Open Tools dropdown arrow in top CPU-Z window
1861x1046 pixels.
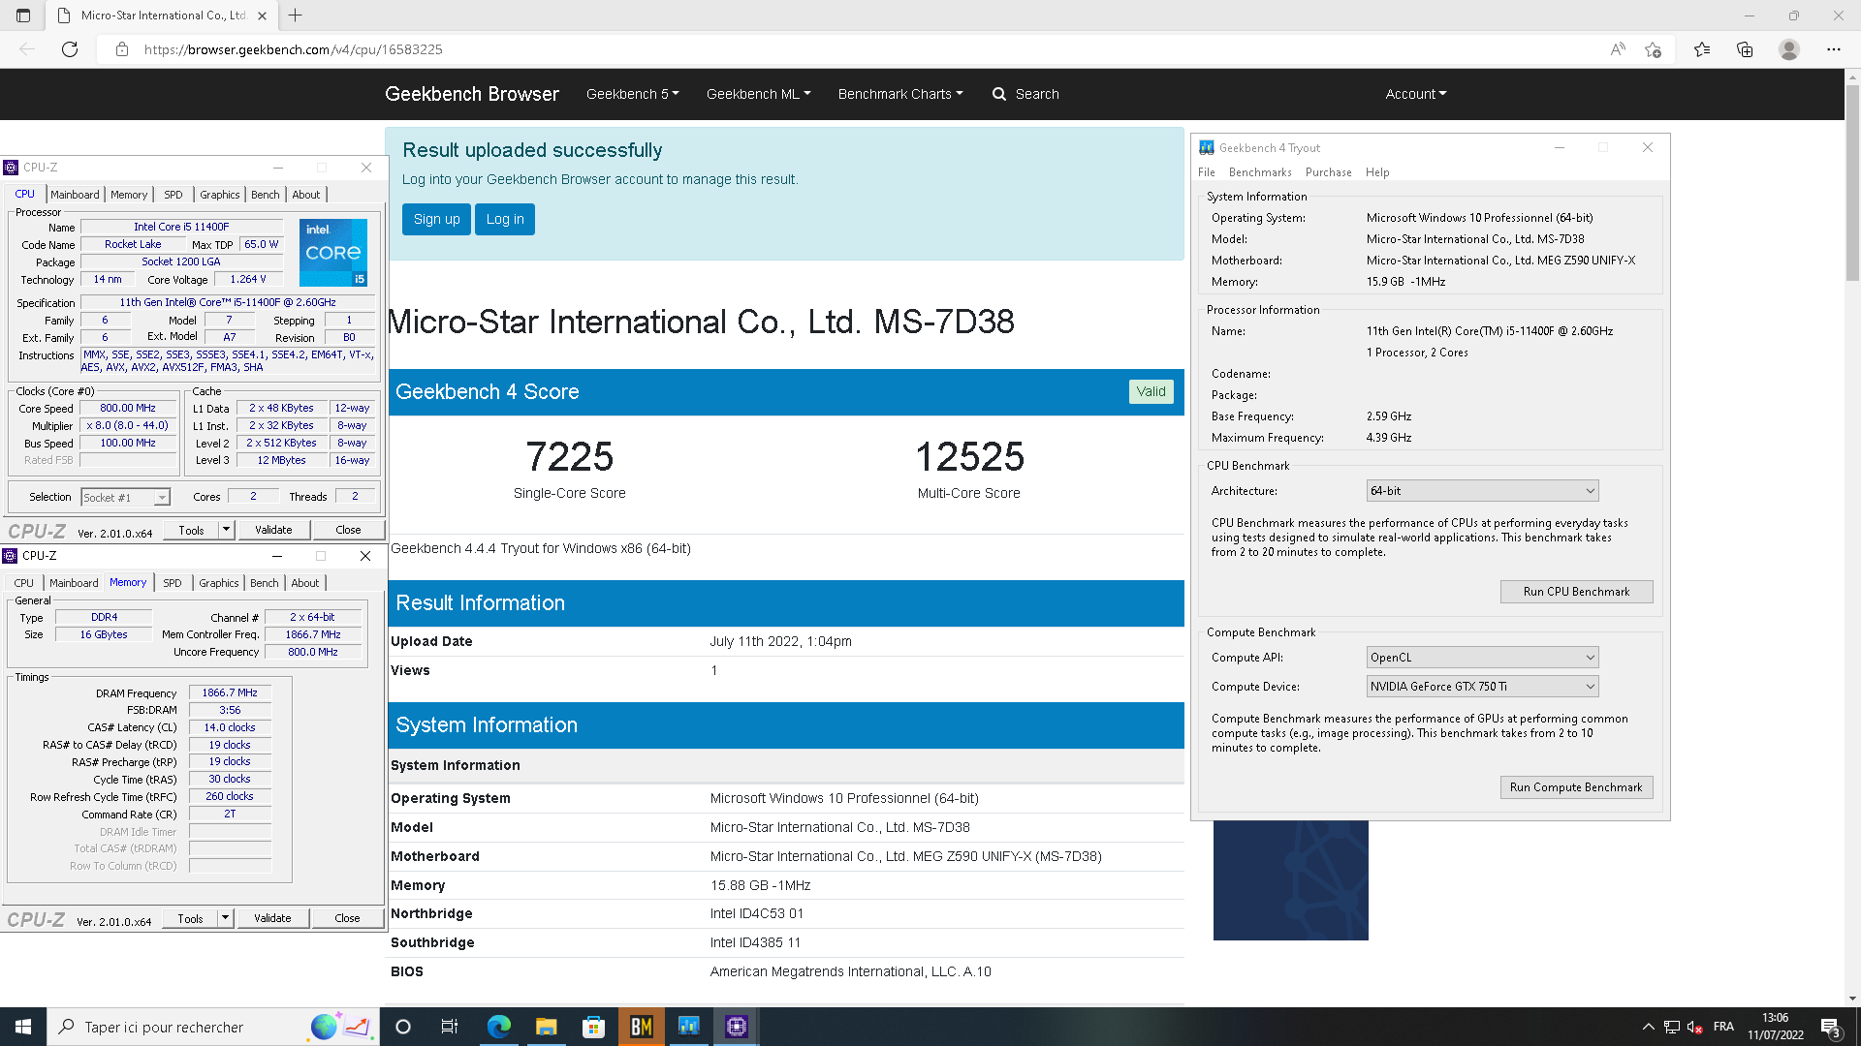[x=226, y=530]
